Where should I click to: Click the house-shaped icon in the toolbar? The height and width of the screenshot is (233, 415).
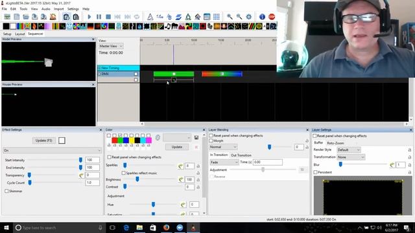(197, 17)
